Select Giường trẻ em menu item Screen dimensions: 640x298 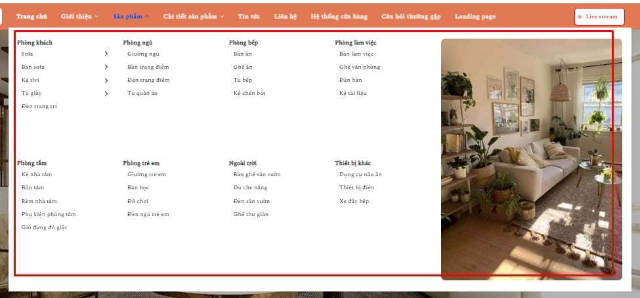147,174
